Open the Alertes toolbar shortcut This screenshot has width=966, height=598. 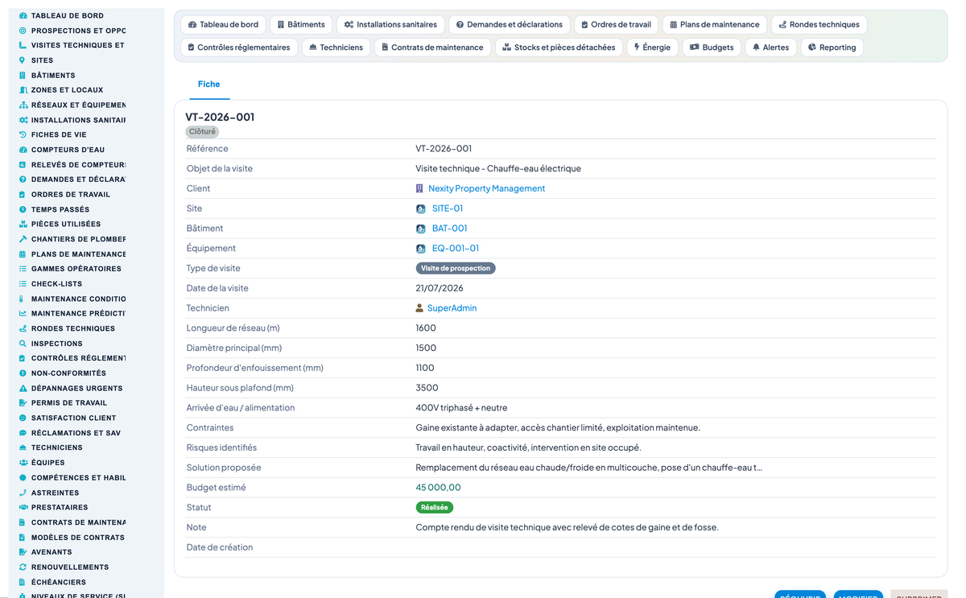pyautogui.click(x=770, y=47)
